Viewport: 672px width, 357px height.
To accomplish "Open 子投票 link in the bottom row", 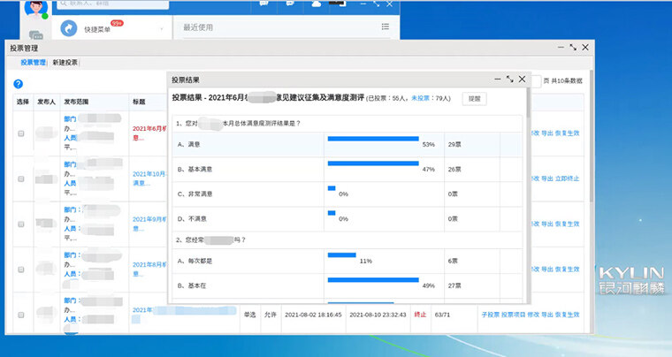I will click(490, 315).
